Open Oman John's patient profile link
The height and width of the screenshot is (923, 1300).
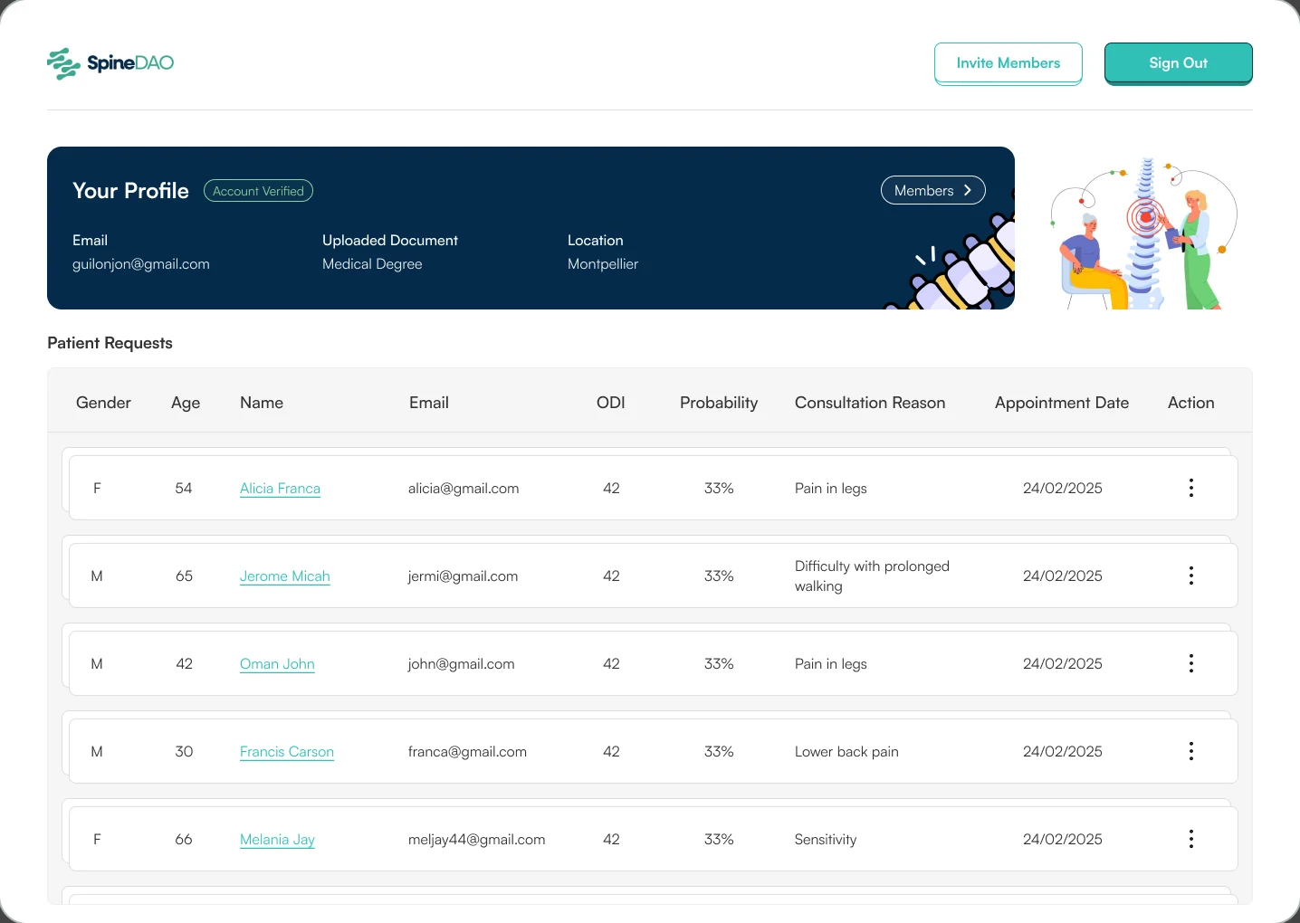point(277,664)
